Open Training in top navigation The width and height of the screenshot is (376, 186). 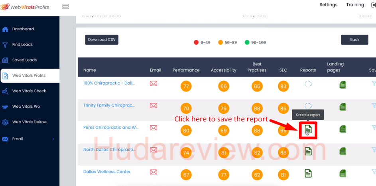coord(355,5)
